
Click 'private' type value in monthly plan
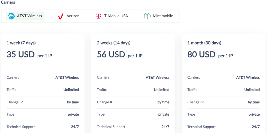coord(254,114)
